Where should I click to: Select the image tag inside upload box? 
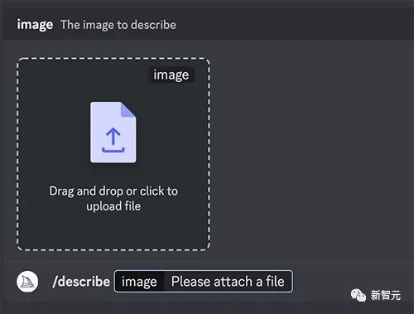pos(171,75)
